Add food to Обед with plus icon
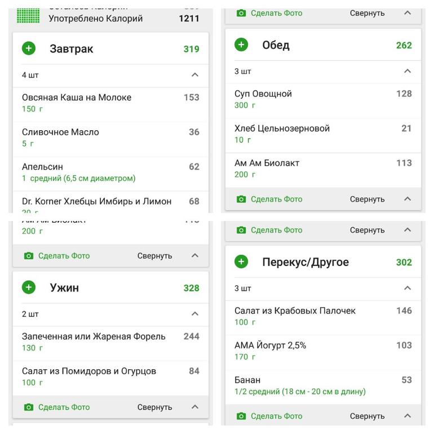434x434 pixels. click(241, 45)
